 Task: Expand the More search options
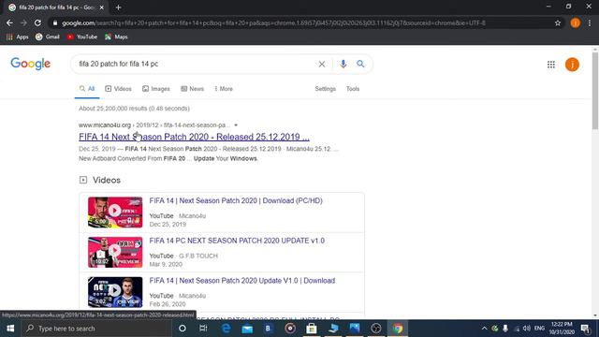pyautogui.click(x=224, y=89)
